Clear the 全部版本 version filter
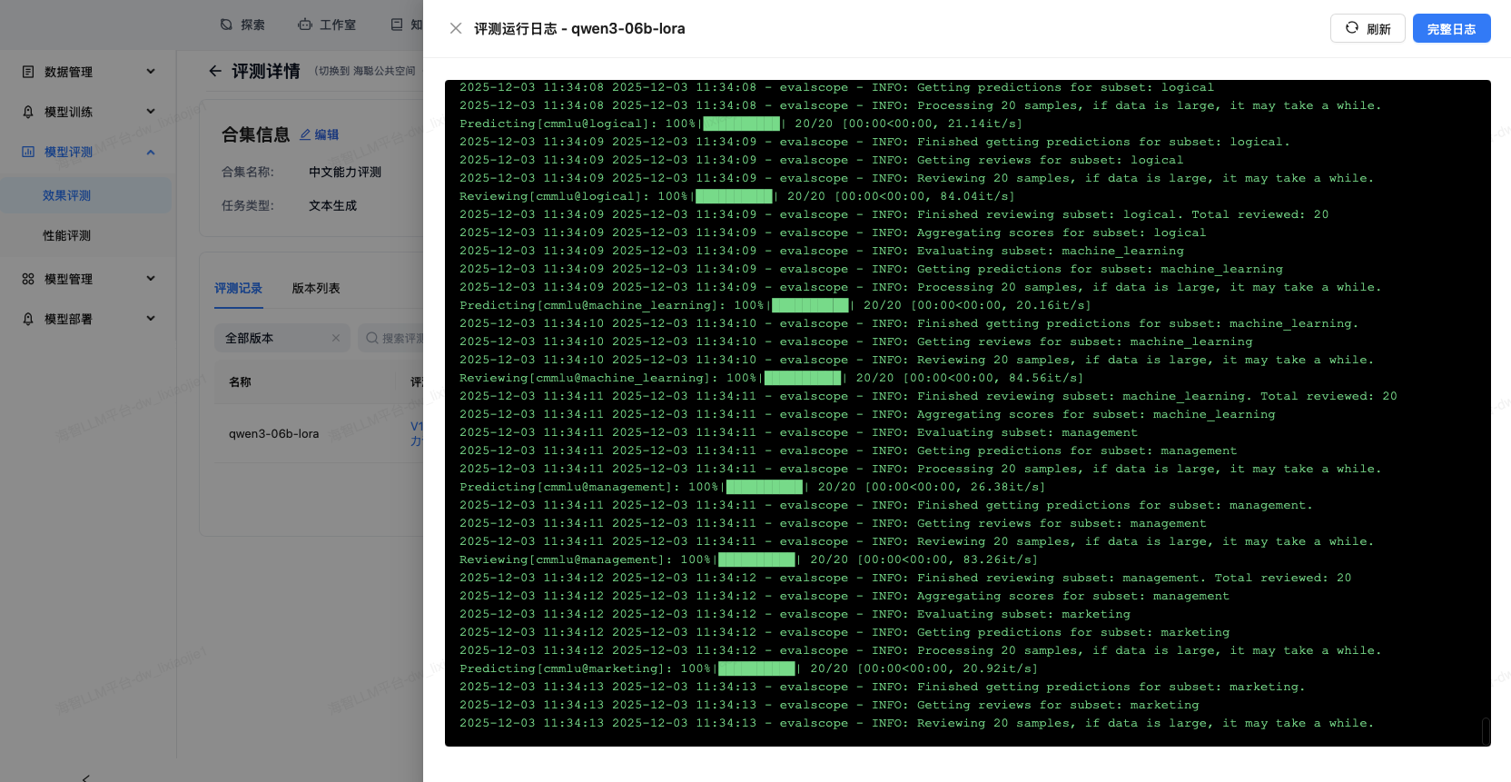The height and width of the screenshot is (782, 1511). [x=336, y=338]
